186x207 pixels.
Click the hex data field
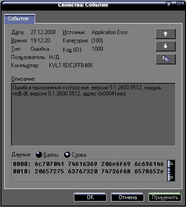pos(89,171)
